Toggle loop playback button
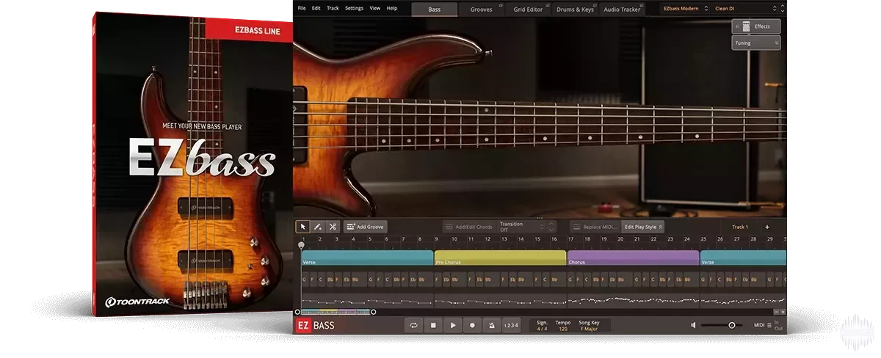Screen dimensions: 881x358 tap(414, 325)
